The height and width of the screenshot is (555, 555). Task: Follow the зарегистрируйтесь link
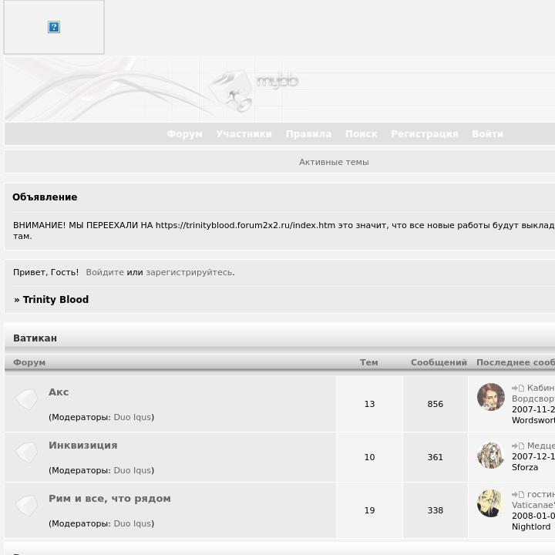pos(189,272)
